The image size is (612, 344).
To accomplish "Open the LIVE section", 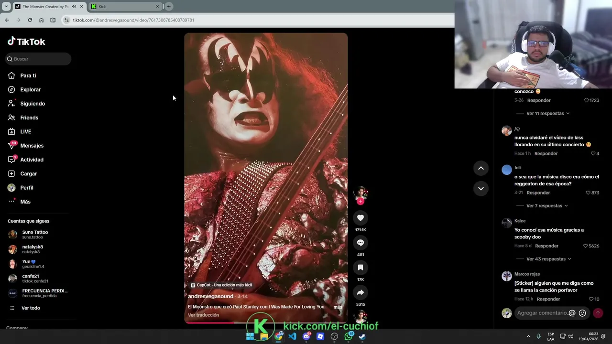I will click(26, 132).
